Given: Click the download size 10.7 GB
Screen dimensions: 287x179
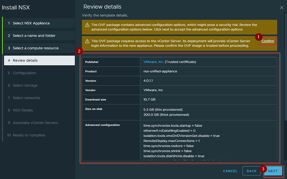Looking at the screenshot, I should [x=149, y=100].
